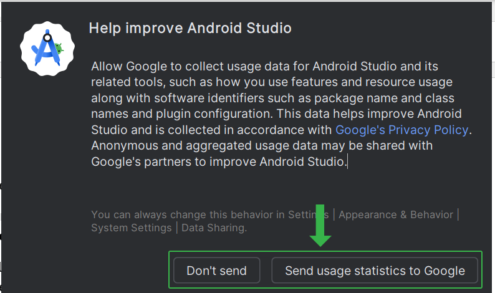
Task: Click 'You can always change this behavior' text
Action: point(188,214)
